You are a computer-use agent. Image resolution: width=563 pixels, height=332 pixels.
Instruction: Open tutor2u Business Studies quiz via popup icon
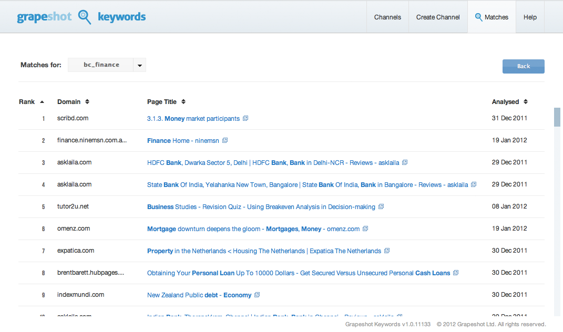tap(382, 206)
